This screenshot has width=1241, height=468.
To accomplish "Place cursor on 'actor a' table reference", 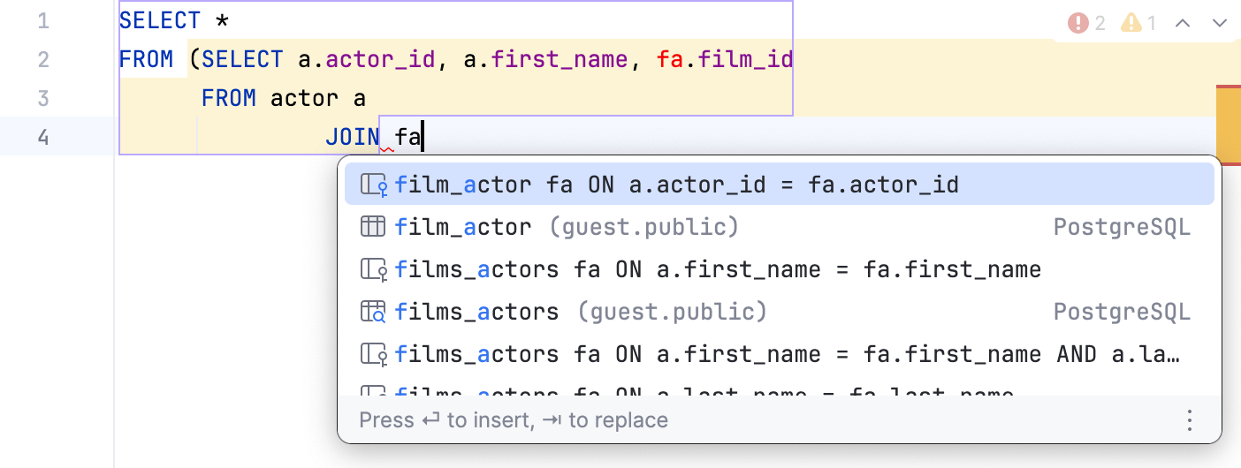I will [x=318, y=98].
